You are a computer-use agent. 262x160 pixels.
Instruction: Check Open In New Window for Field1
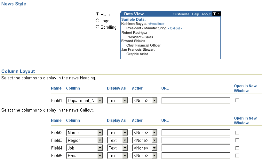pos(237,100)
